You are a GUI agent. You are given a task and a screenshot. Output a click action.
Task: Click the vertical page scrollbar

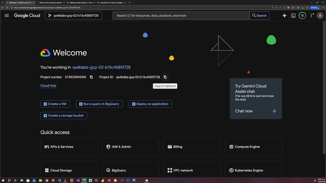(x=324, y=88)
